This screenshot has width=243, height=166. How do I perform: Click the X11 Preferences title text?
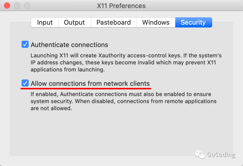click(121, 6)
